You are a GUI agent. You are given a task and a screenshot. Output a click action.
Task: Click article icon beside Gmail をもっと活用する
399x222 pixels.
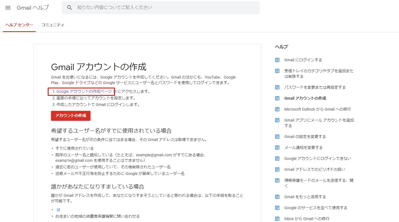click(277, 197)
